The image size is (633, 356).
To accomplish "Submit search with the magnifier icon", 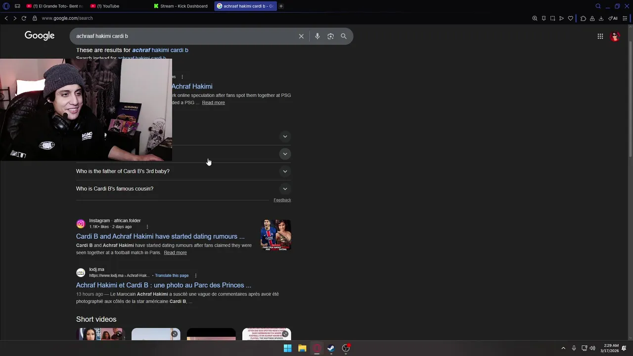I will tap(344, 36).
